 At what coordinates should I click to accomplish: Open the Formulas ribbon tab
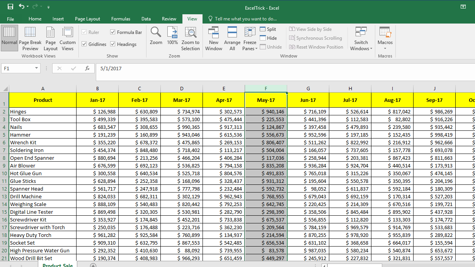coord(121,19)
